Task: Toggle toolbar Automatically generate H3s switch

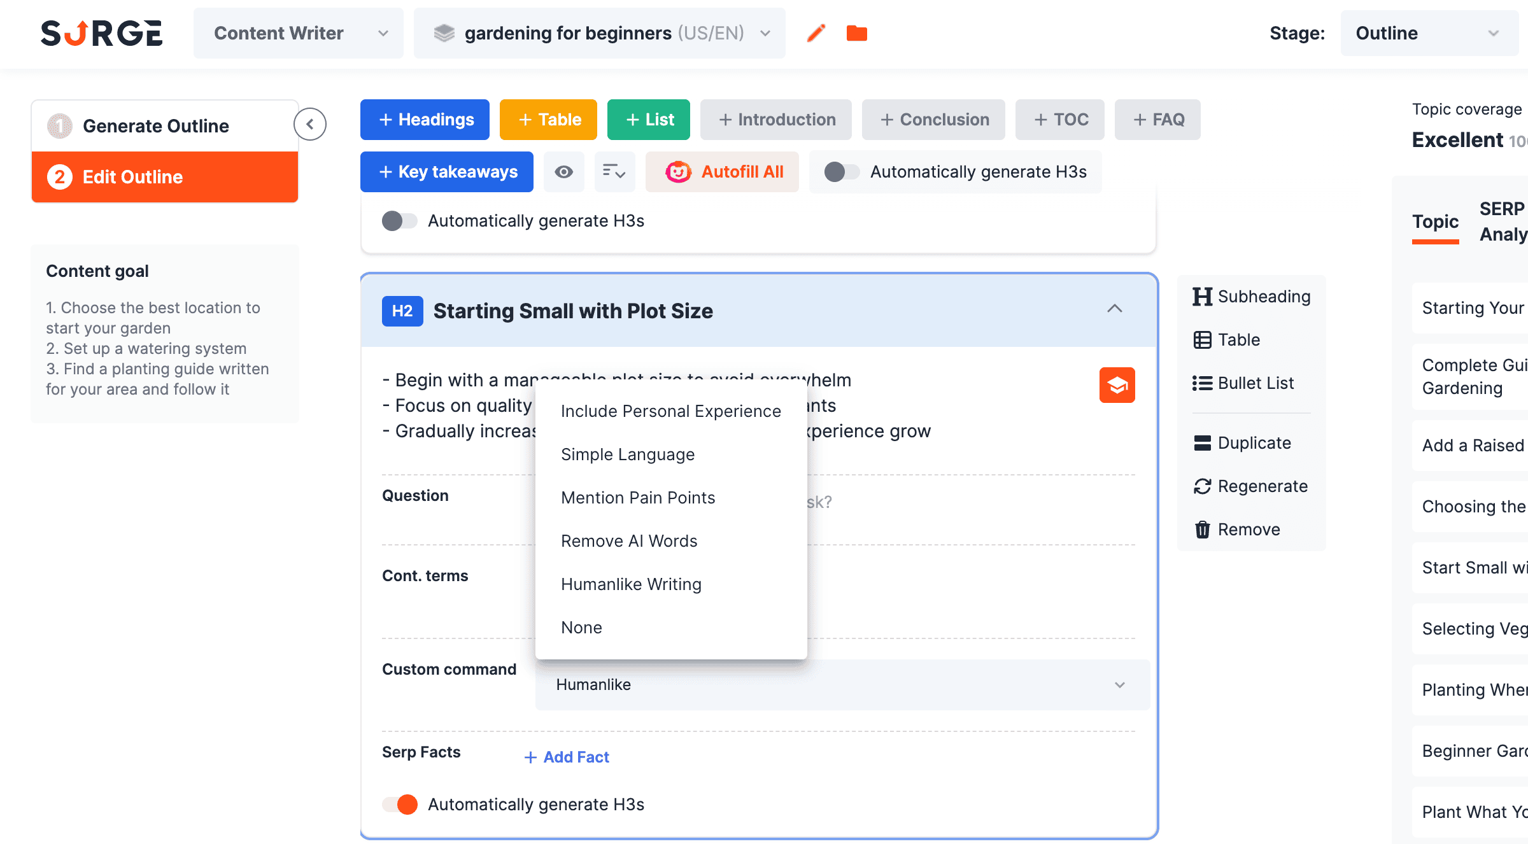Action: [x=842, y=172]
